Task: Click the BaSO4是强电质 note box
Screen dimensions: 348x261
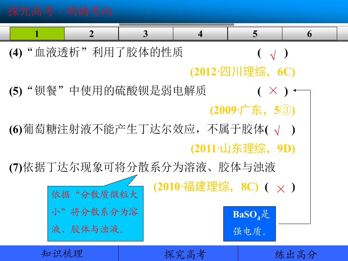Action: pyautogui.click(x=249, y=224)
